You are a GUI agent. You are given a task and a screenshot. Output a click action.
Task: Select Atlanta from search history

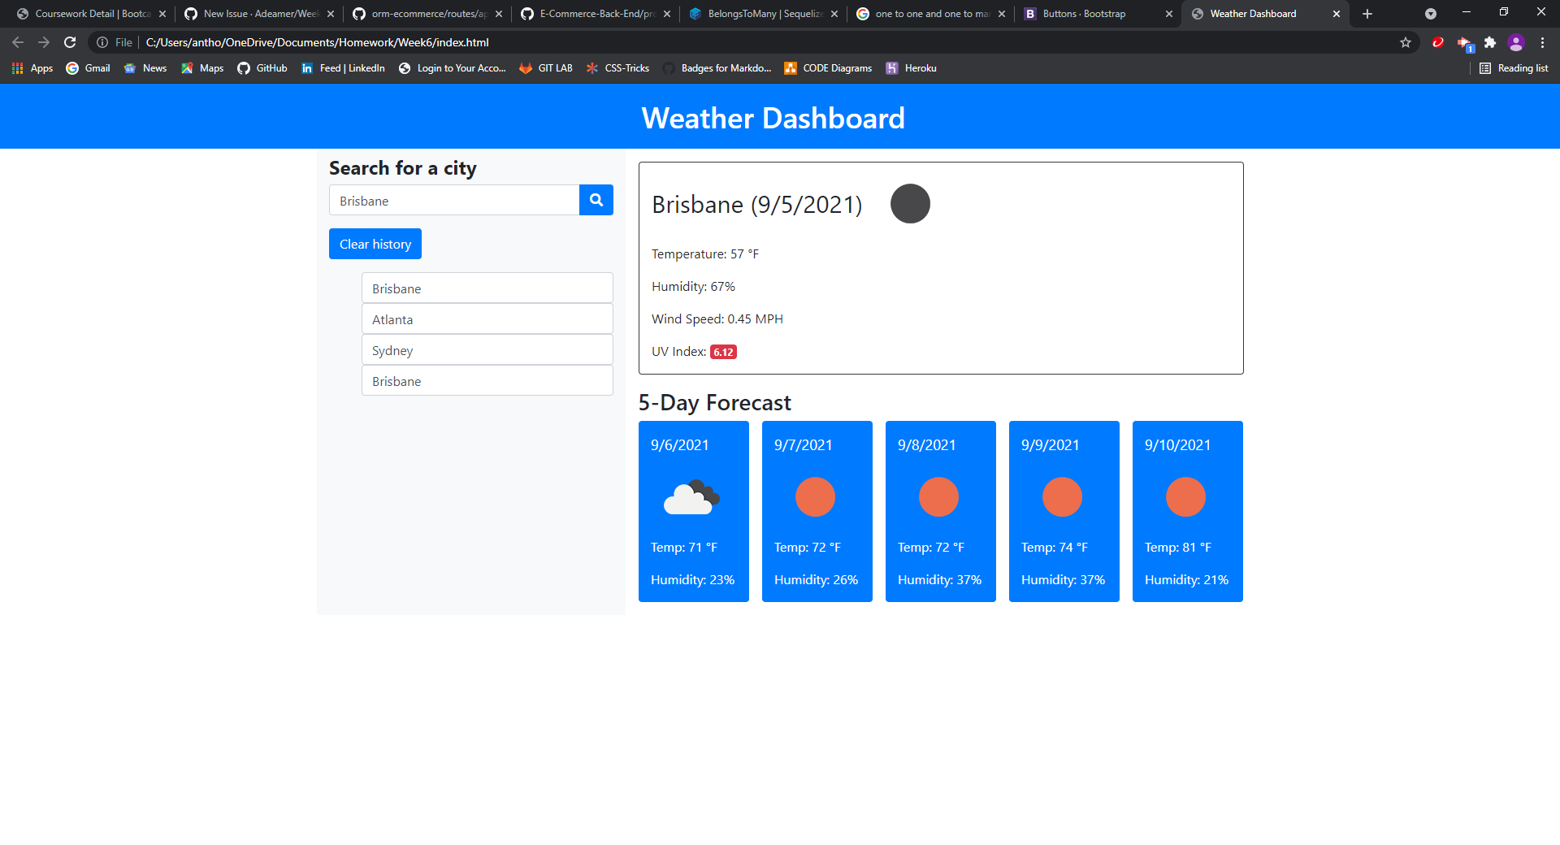tap(487, 319)
